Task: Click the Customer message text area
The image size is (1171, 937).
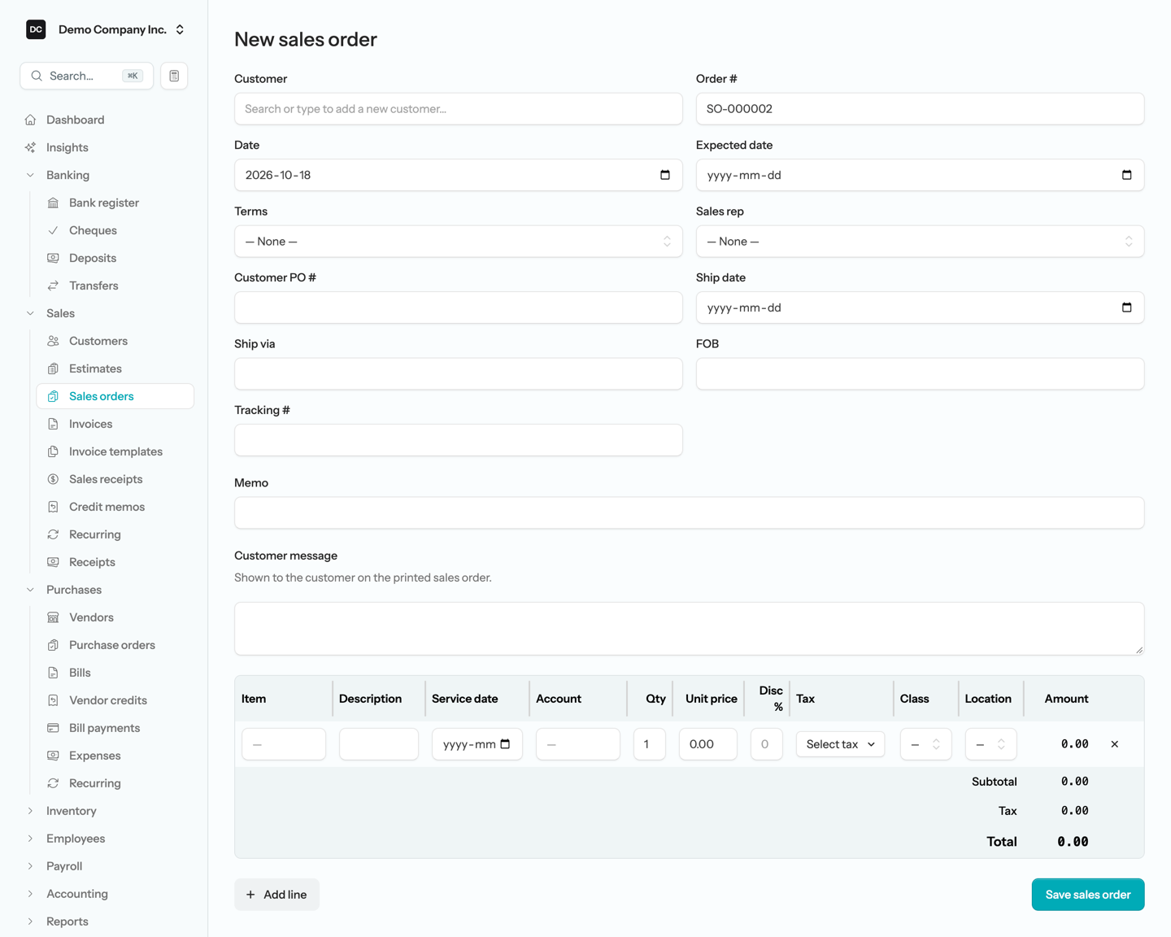Action: (690, 629)
